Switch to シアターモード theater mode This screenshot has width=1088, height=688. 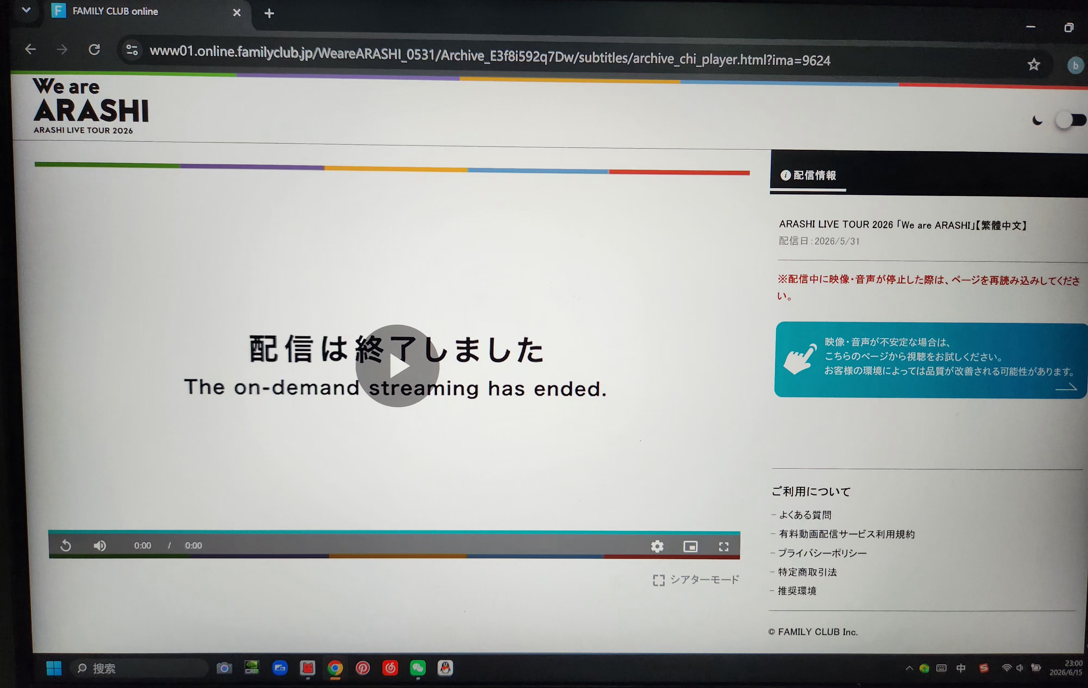696,579
